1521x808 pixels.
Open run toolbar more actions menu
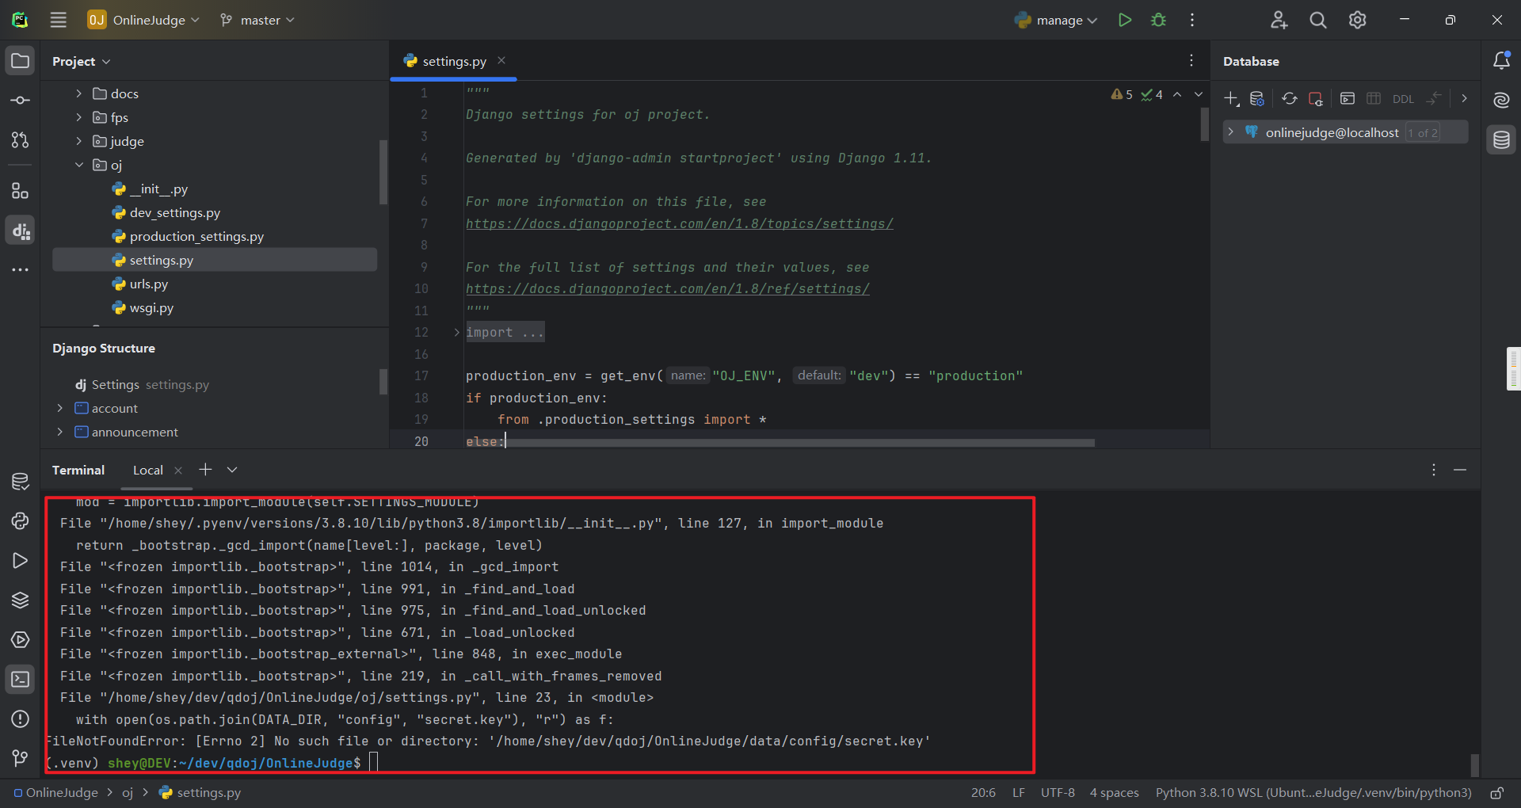1192,20
